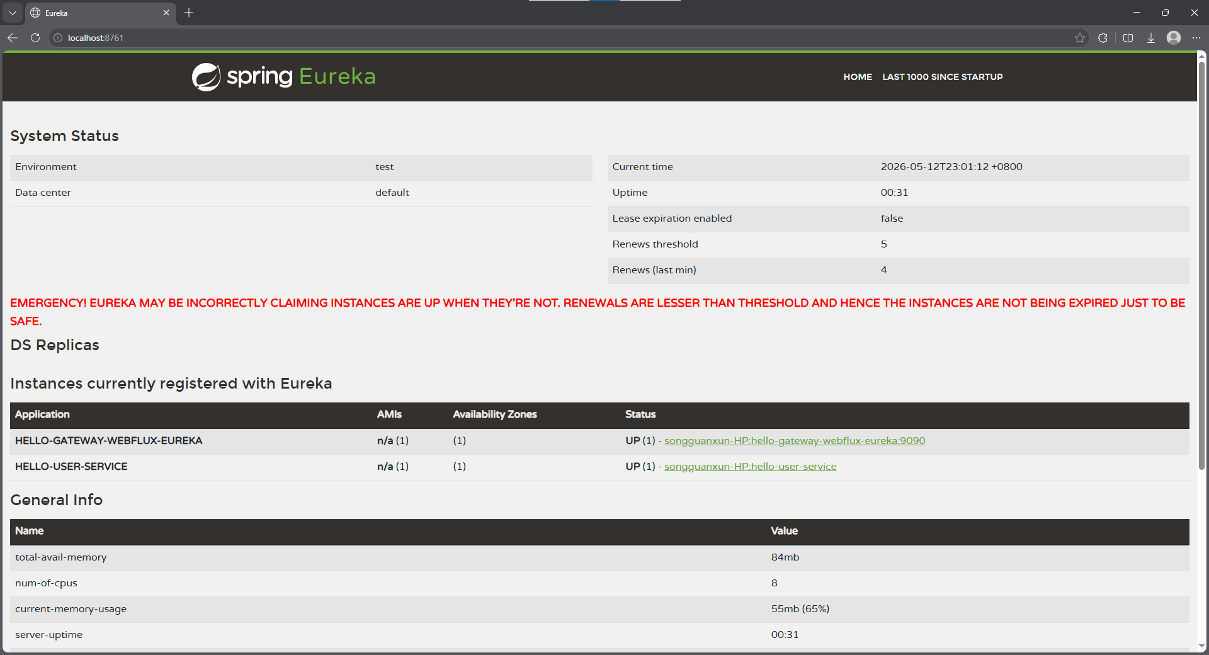Click the General Info heading

[57, 500]
